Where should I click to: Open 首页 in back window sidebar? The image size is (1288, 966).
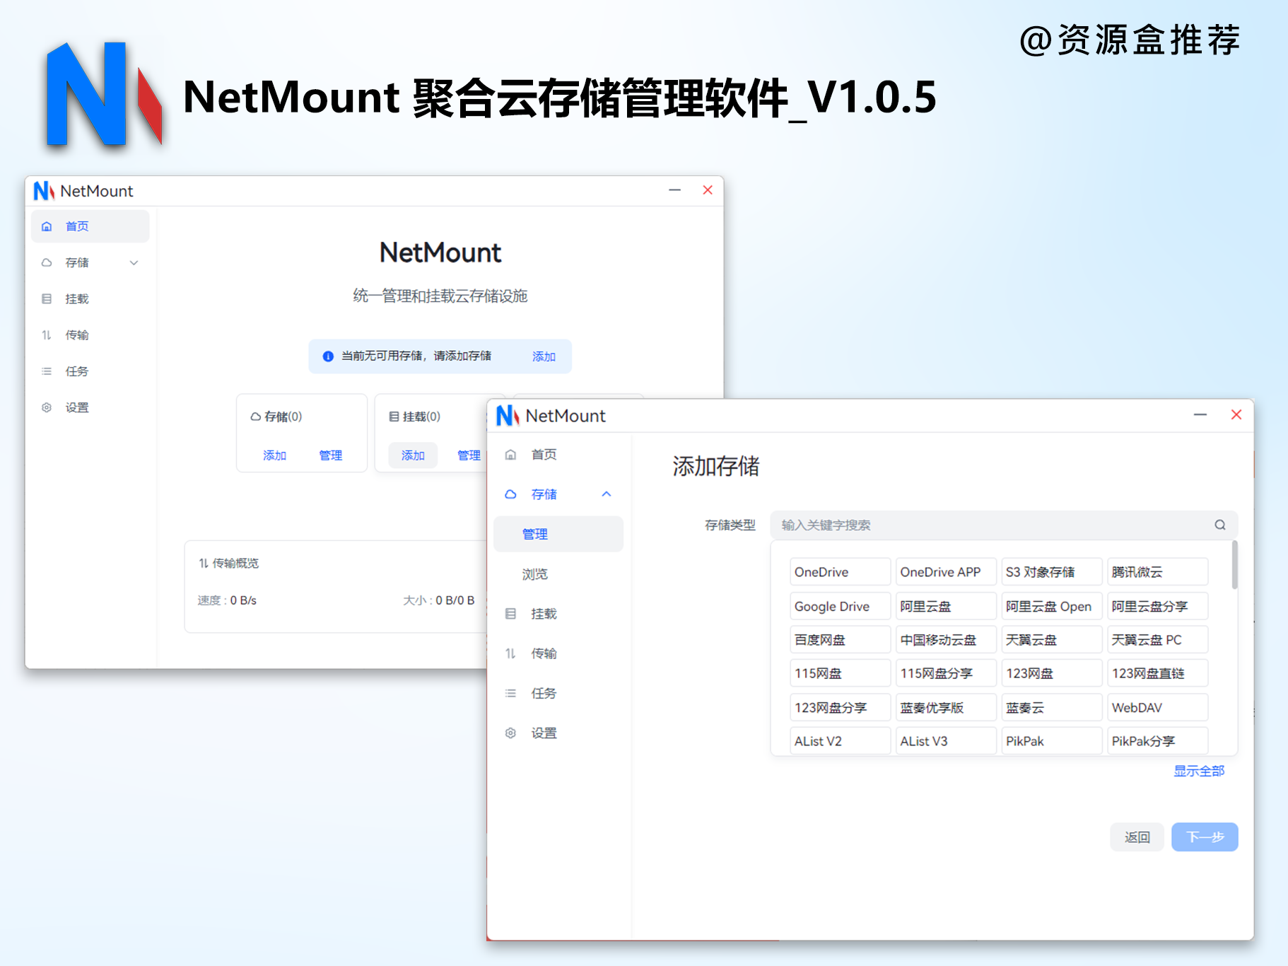click(x=90, y=226)
